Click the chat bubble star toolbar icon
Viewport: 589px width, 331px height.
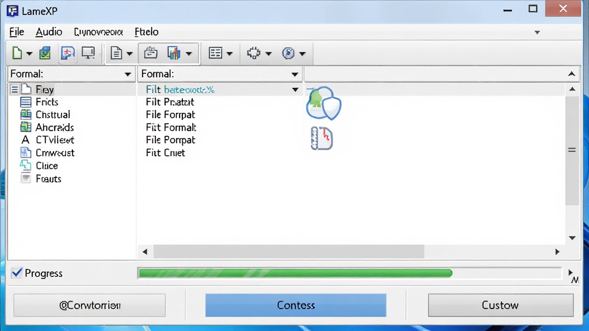68,53
